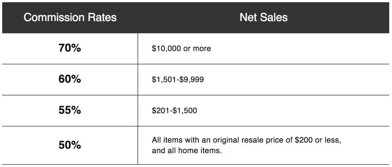Click the 55% commission rate value
This screenshot has height=167, width=392.
[x=70, y=110]
